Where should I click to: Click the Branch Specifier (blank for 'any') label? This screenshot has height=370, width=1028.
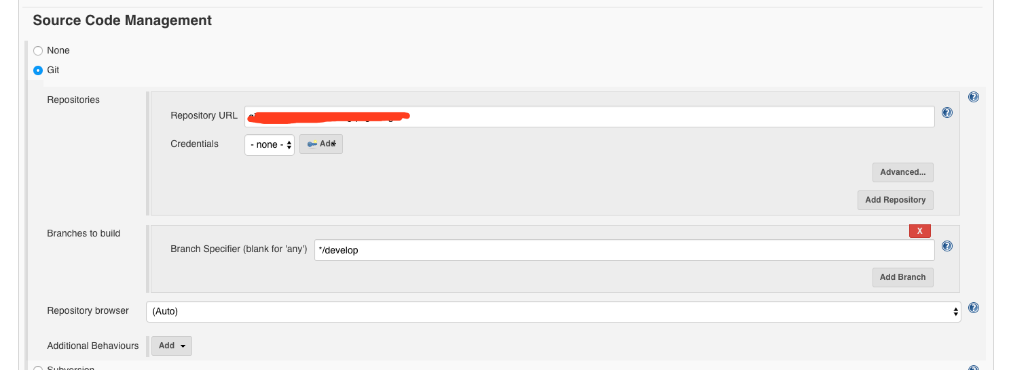click(238, 249)
